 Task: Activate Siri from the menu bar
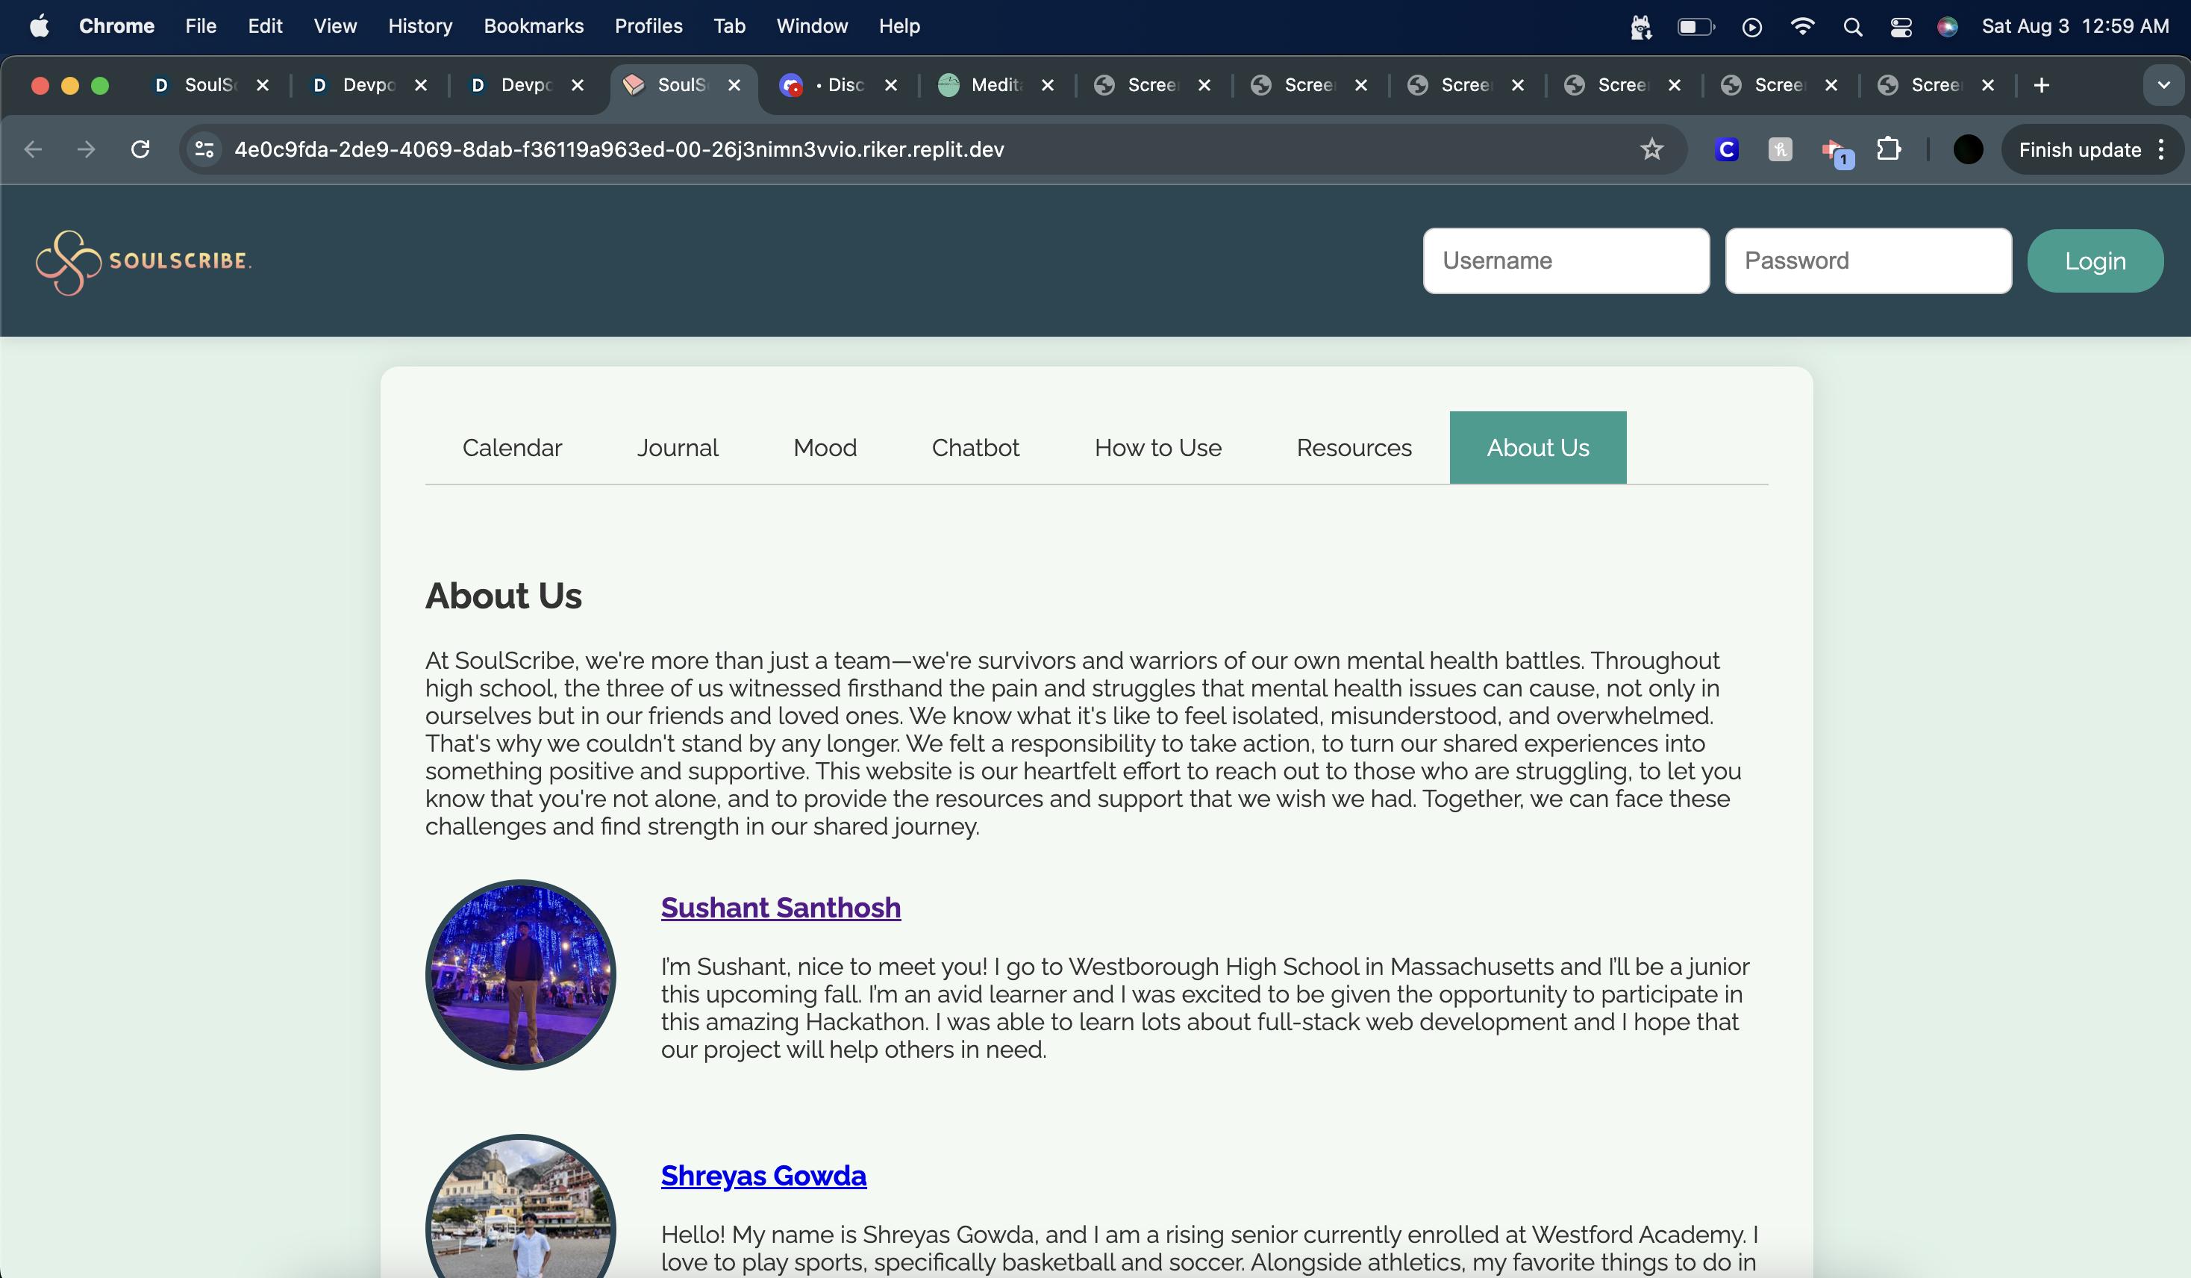(x=1948, y=26)
